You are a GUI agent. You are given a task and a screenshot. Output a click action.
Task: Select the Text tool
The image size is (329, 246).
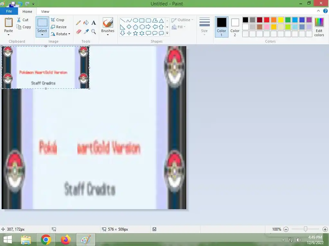[93, 23]
